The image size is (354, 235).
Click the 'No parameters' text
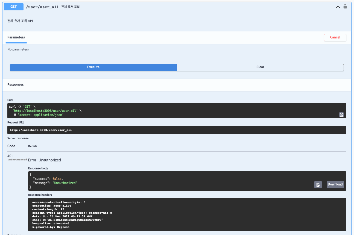pos(18,49)
